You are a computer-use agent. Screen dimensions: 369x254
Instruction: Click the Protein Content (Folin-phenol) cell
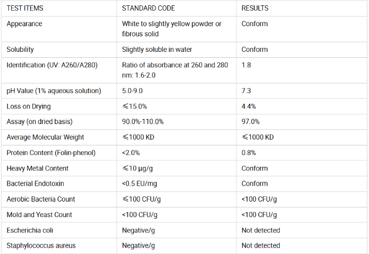[x=51, y=153]
